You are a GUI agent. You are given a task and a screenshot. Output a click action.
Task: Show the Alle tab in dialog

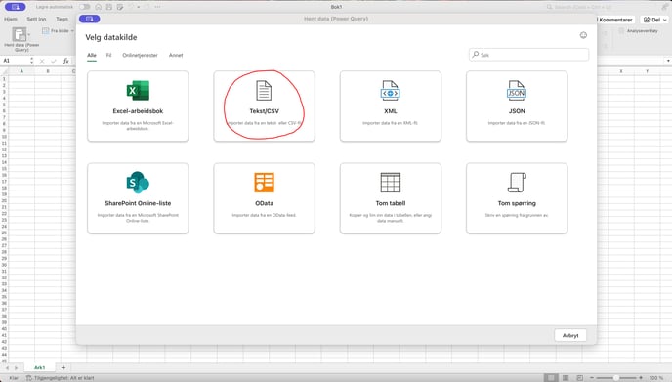(x=92, y=55)
